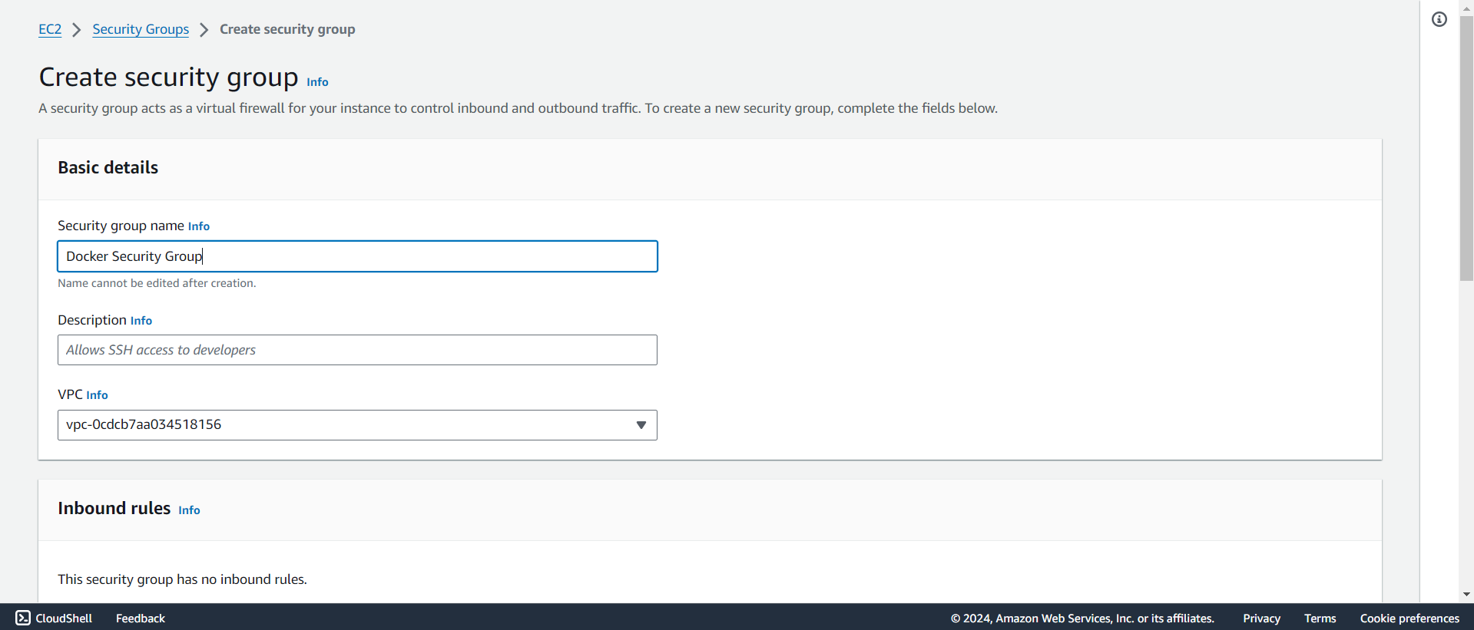Click the Description input field
This screenshot has width=1474, height=630.
click(357, 350)
